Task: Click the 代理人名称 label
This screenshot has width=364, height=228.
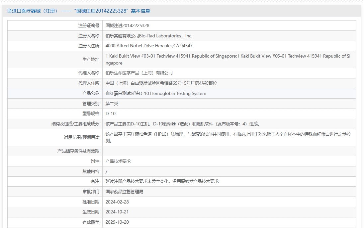Action: click(x=89, y=73)
